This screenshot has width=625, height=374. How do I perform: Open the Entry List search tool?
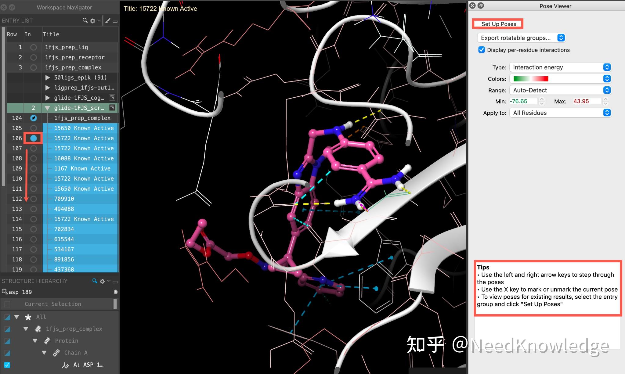[x=85, y=20]
